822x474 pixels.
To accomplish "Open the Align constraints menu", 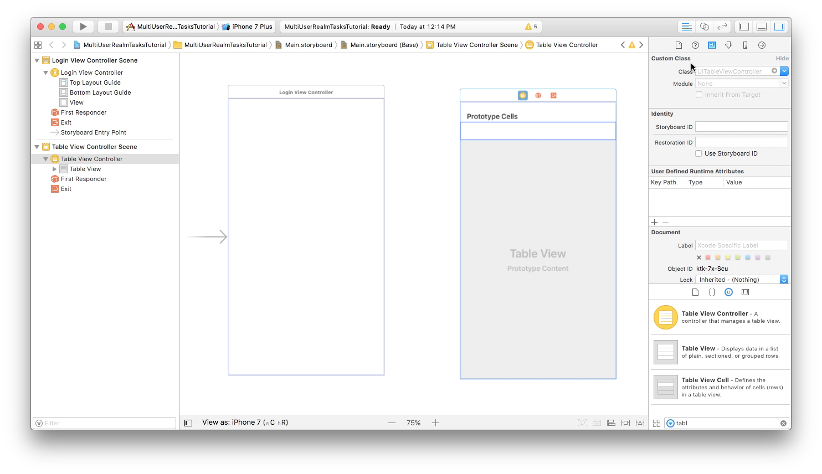I will (x=611, y=423).
